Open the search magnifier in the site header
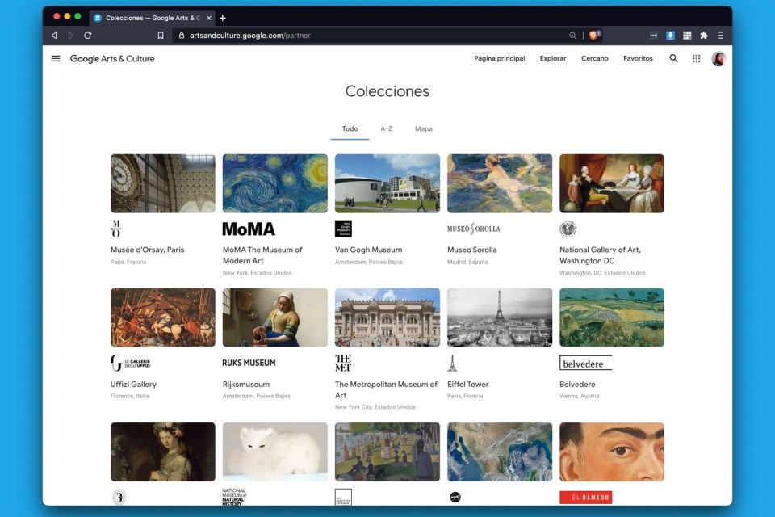775x517 pixels. [x=673, y=58]
